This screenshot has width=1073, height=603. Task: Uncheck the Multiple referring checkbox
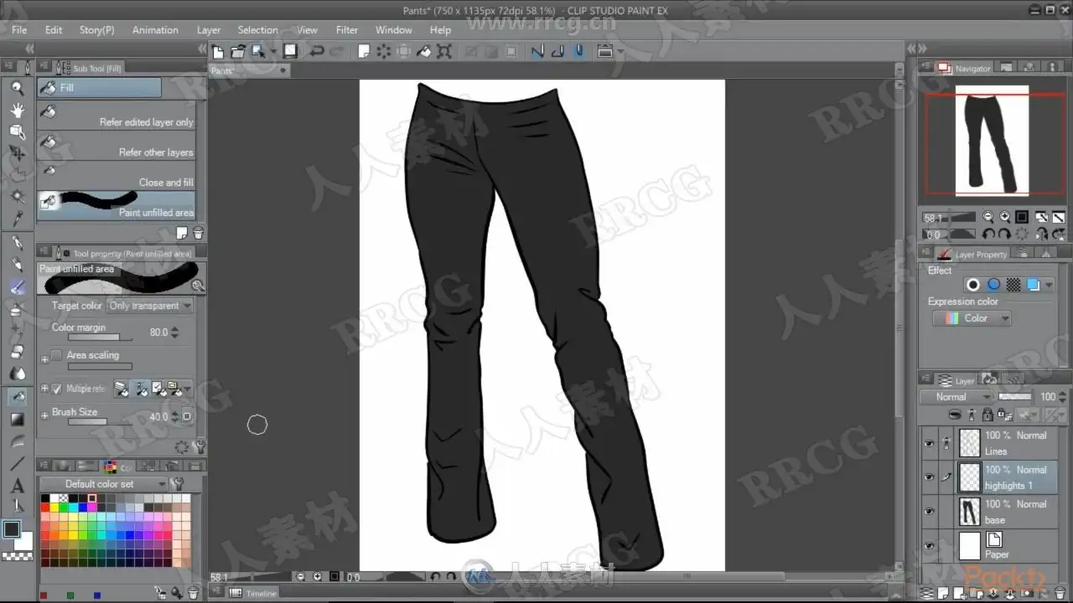tap(56, 389)
